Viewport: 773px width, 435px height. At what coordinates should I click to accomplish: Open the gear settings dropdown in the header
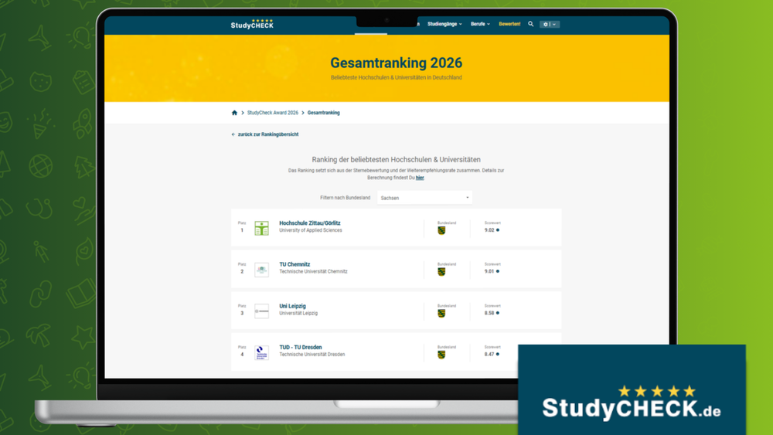pos(549,24)
